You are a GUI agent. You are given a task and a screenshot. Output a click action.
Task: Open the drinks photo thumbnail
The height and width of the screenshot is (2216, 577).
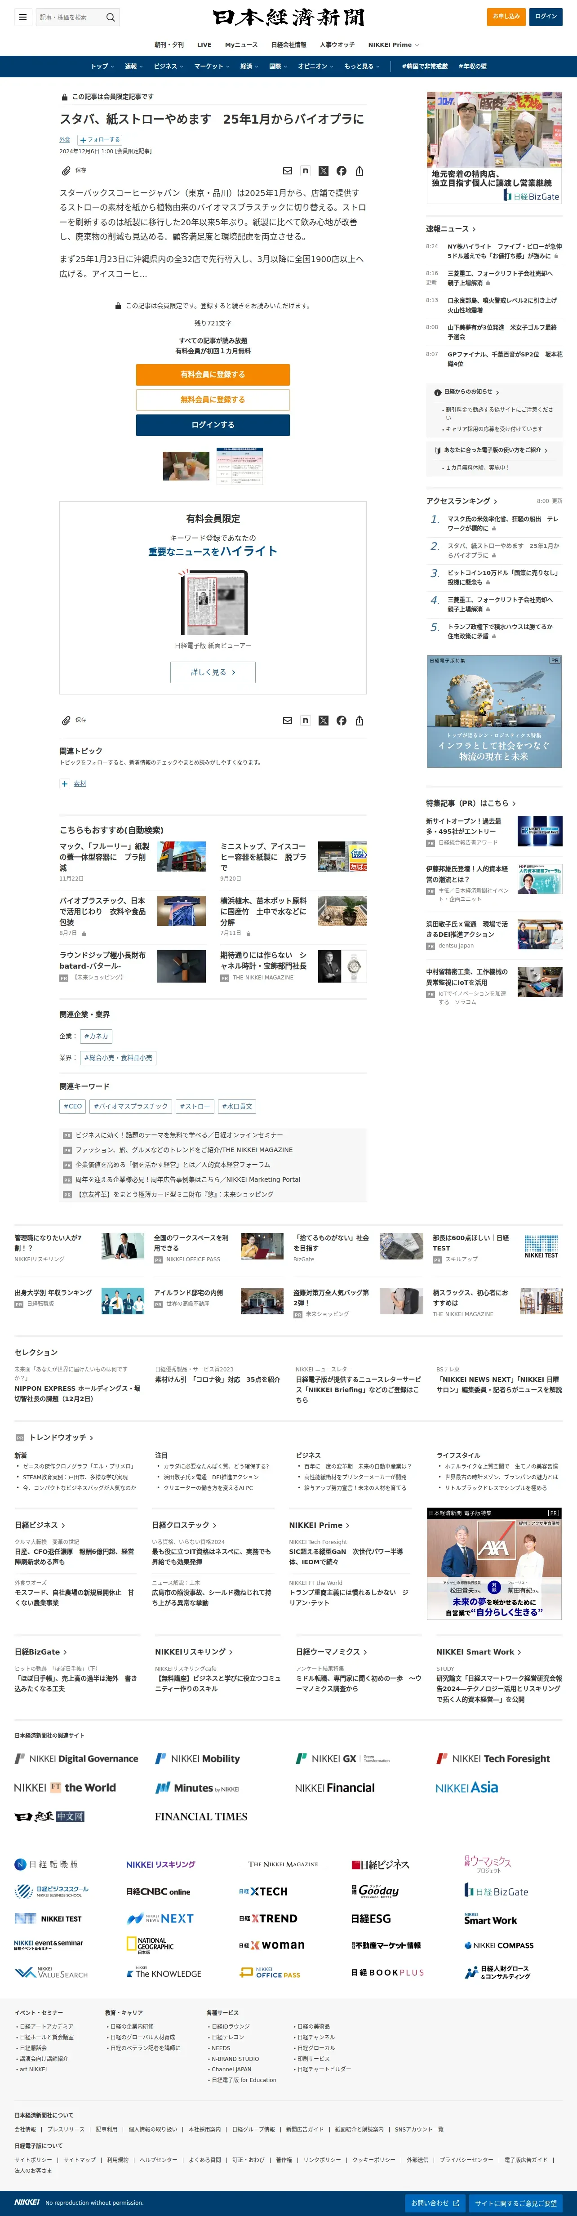[x=186, y=465]
